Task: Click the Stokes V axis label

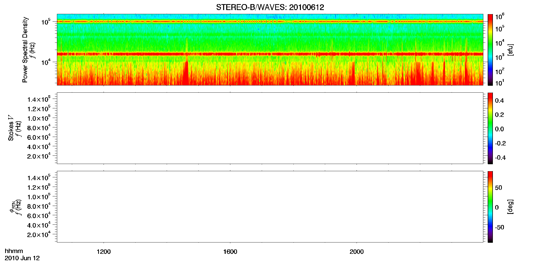Action: 11,128
